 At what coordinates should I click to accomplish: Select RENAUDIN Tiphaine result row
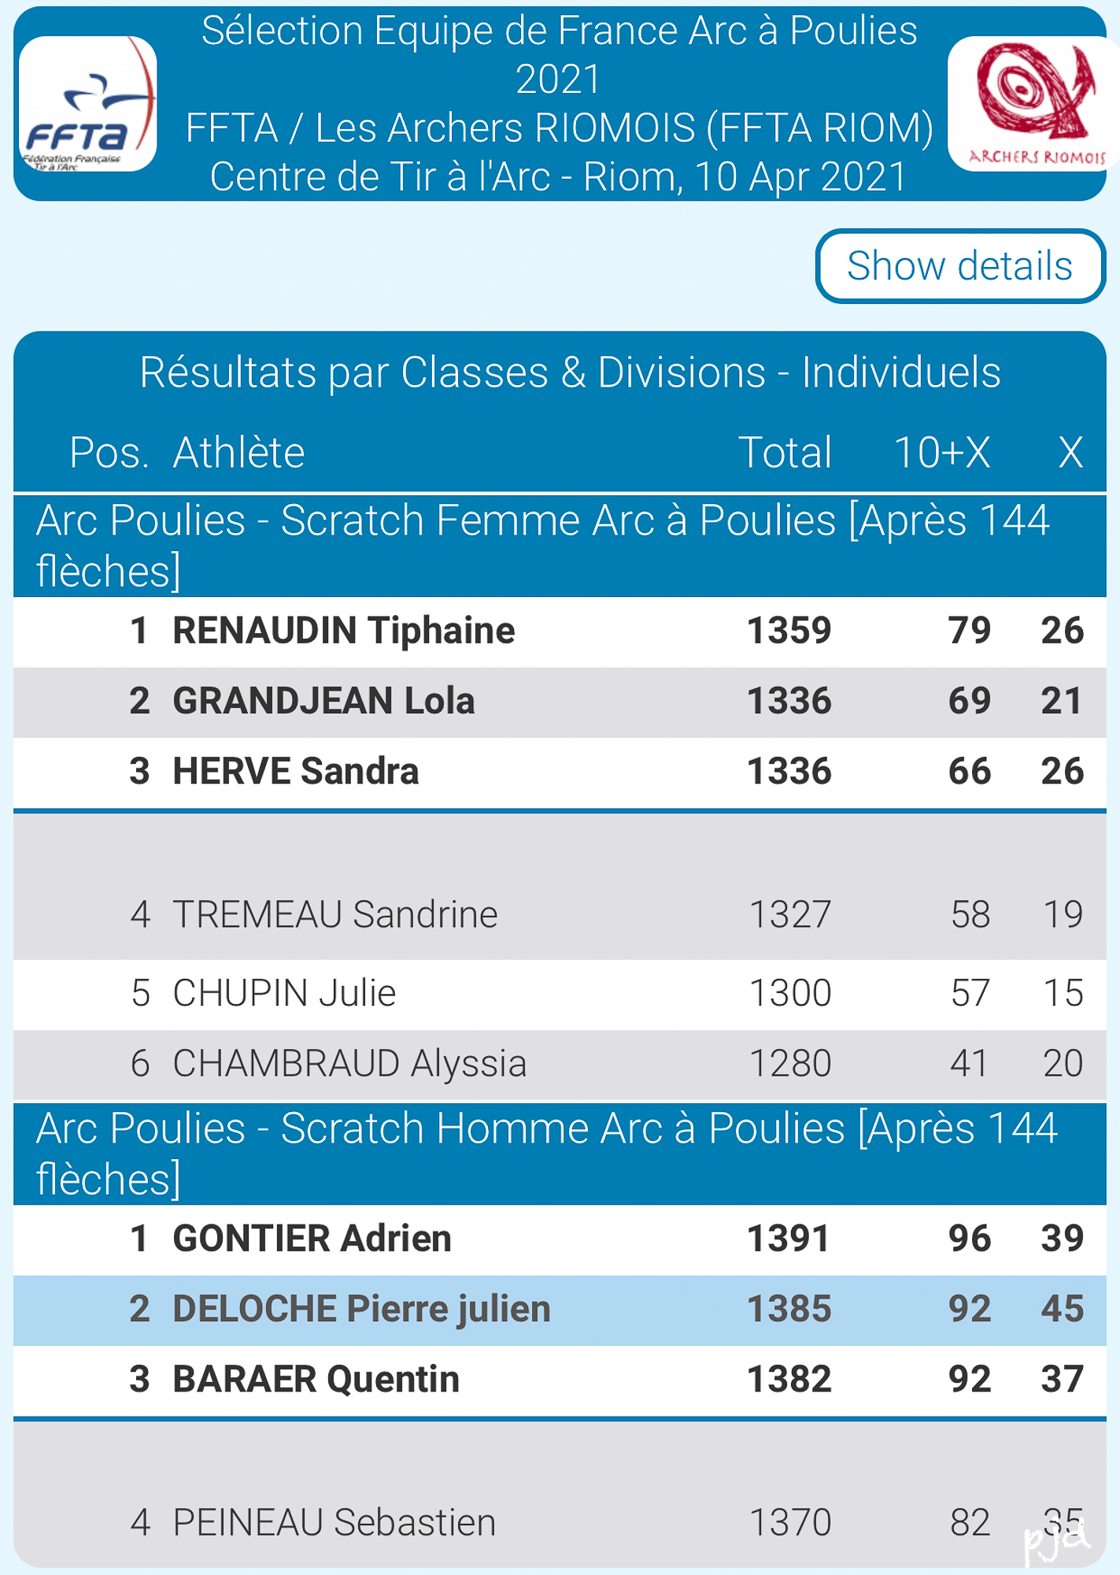tap(560, 632)
